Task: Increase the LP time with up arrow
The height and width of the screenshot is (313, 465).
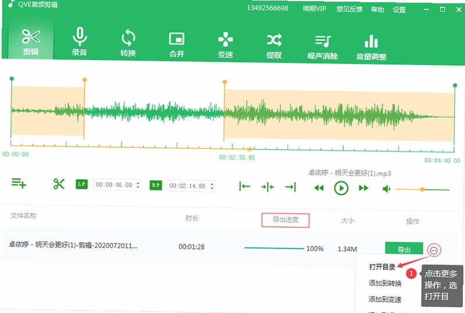Action: point(138,183)
